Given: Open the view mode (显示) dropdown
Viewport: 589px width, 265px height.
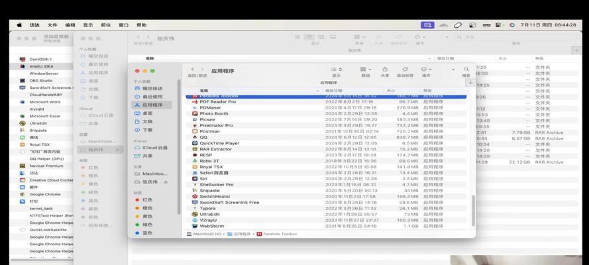Looking at the screenshot, I should [x=336, y=70].
